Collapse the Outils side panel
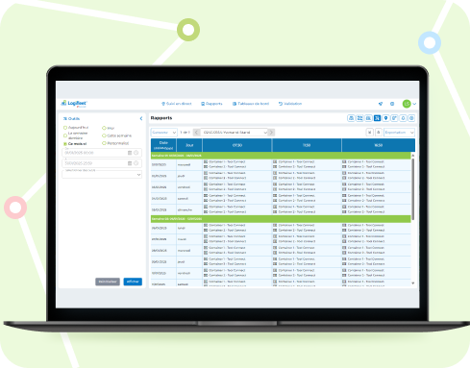Viewport: 470px width, 368px height. pos(141,118)
